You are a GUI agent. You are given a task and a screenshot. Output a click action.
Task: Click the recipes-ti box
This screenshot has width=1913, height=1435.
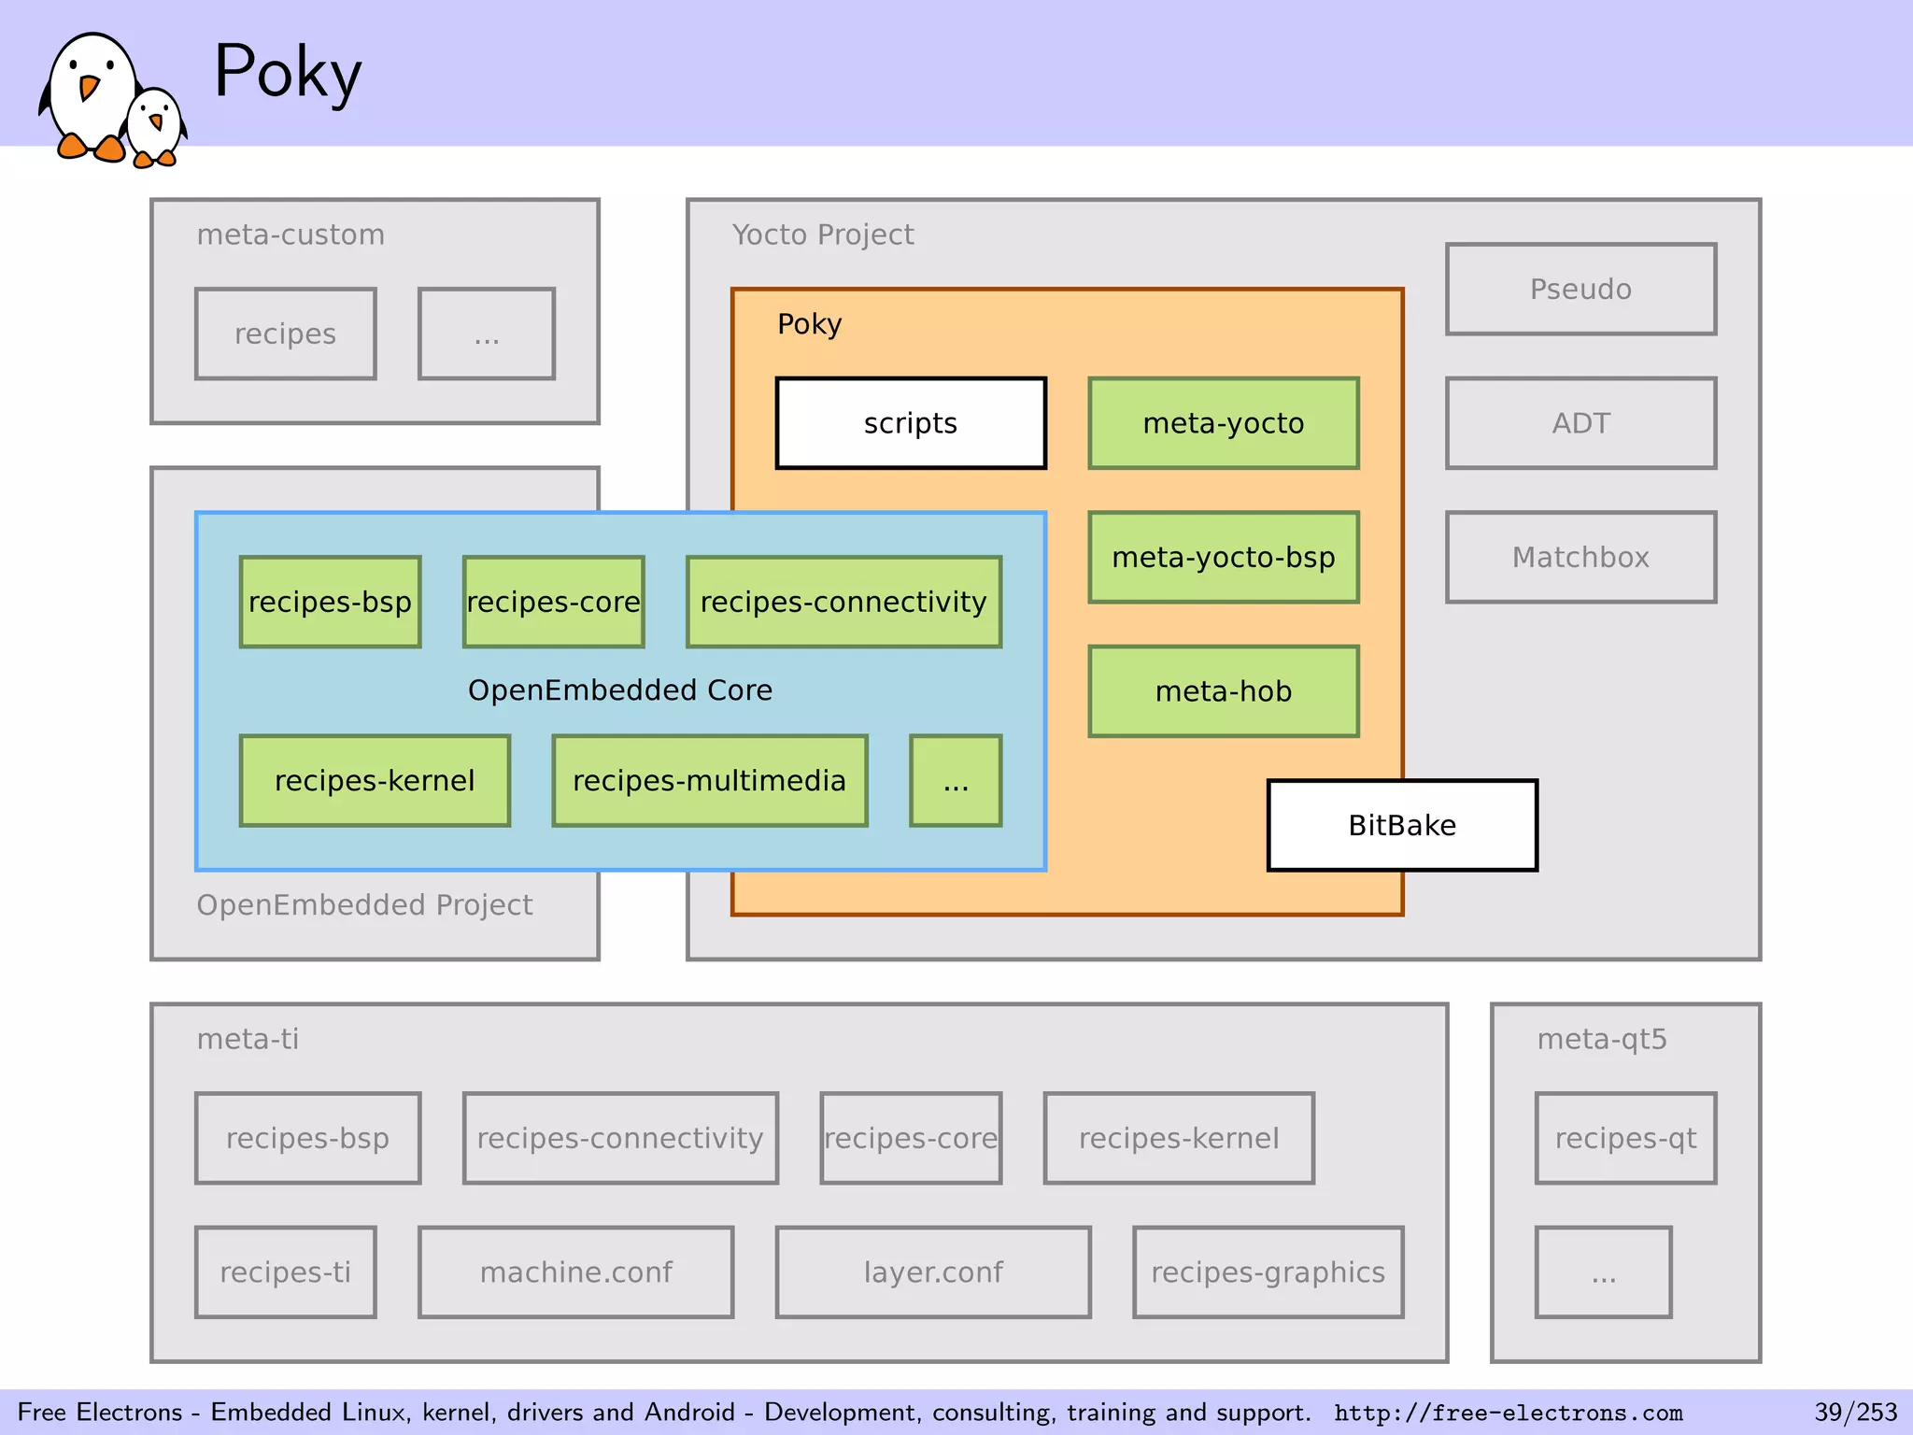[x=285, y=1272]
